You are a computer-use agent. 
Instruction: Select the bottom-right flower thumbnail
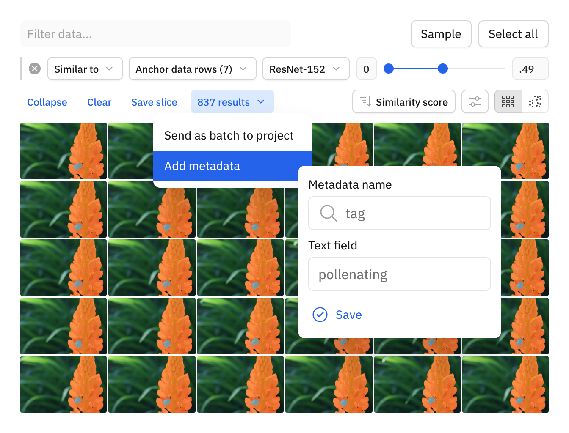tap(505, 384)
